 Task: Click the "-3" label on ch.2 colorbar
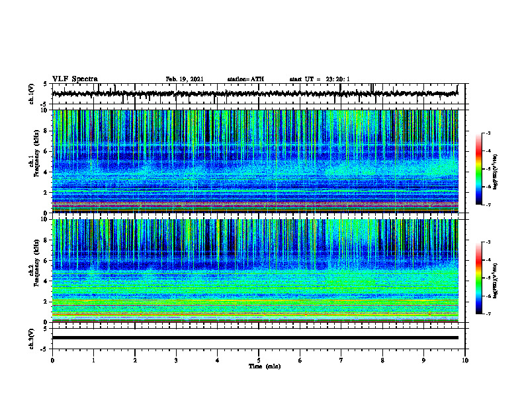(x=488, y=242)
